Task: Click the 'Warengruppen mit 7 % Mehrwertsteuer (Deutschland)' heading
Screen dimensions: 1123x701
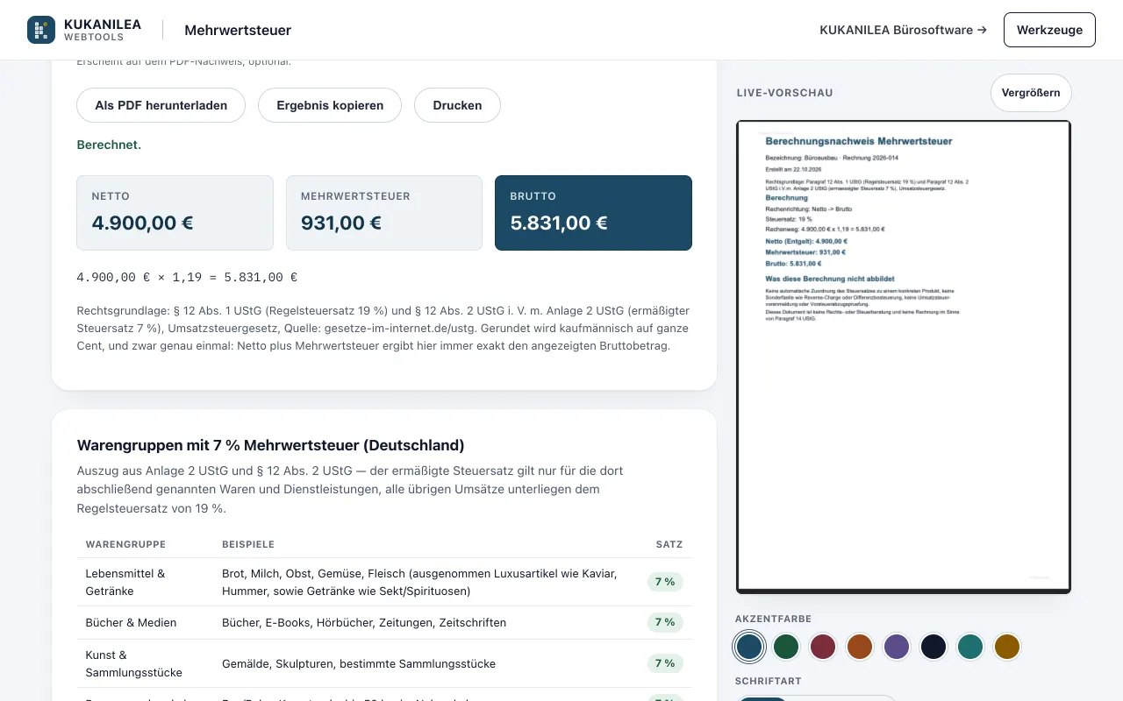Action: click(271, 445)
